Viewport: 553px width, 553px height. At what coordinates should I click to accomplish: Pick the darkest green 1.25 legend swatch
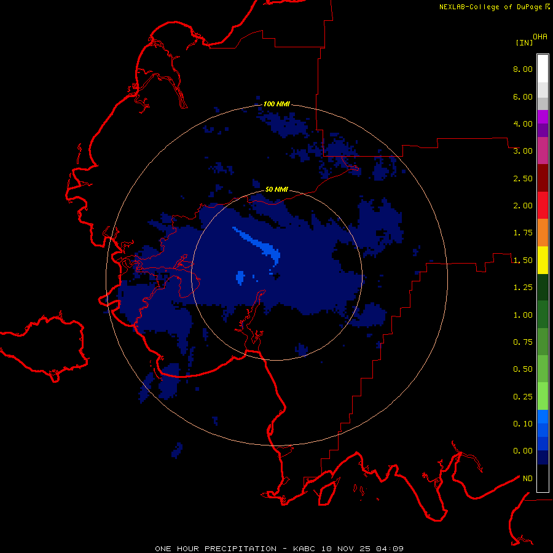pyautogui.click(x=543, y=287)
